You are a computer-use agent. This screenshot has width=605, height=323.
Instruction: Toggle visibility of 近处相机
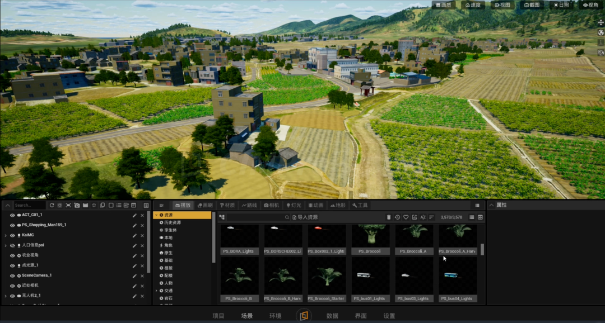click(12, 286)
